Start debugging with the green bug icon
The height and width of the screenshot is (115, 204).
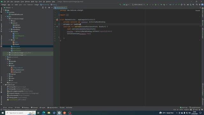pos(156,4)
